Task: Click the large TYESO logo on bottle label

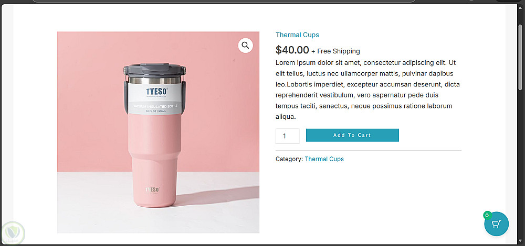Action: [156, 93]
